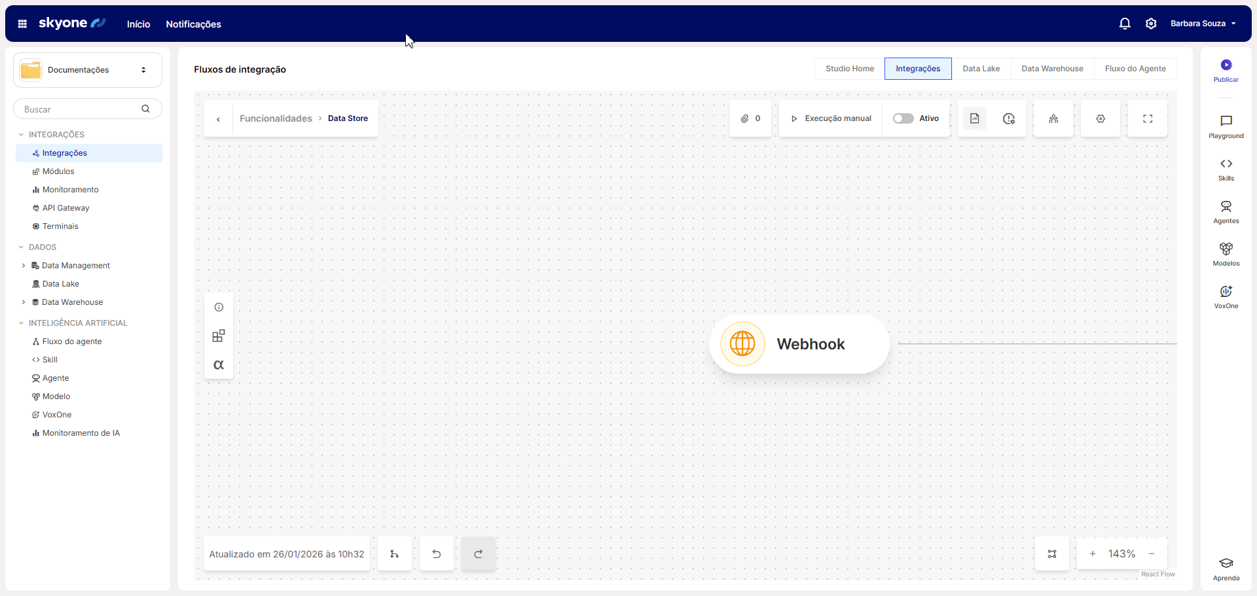The image size is (1257, 596).
Task: Expand the Data Warehouse tree item
Action: 24,302
